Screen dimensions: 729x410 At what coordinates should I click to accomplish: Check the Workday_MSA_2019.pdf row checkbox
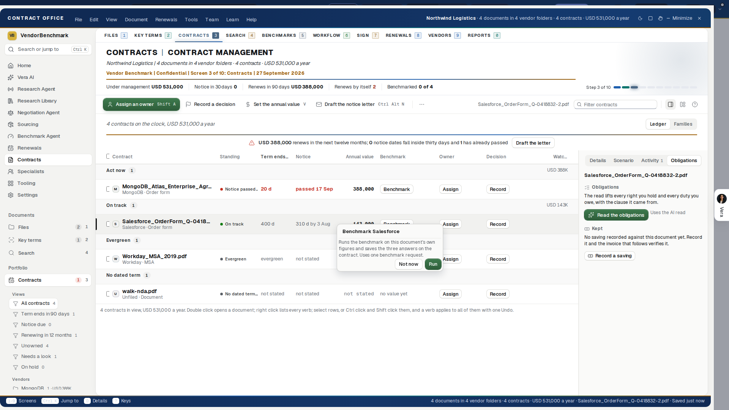(108, 259)
